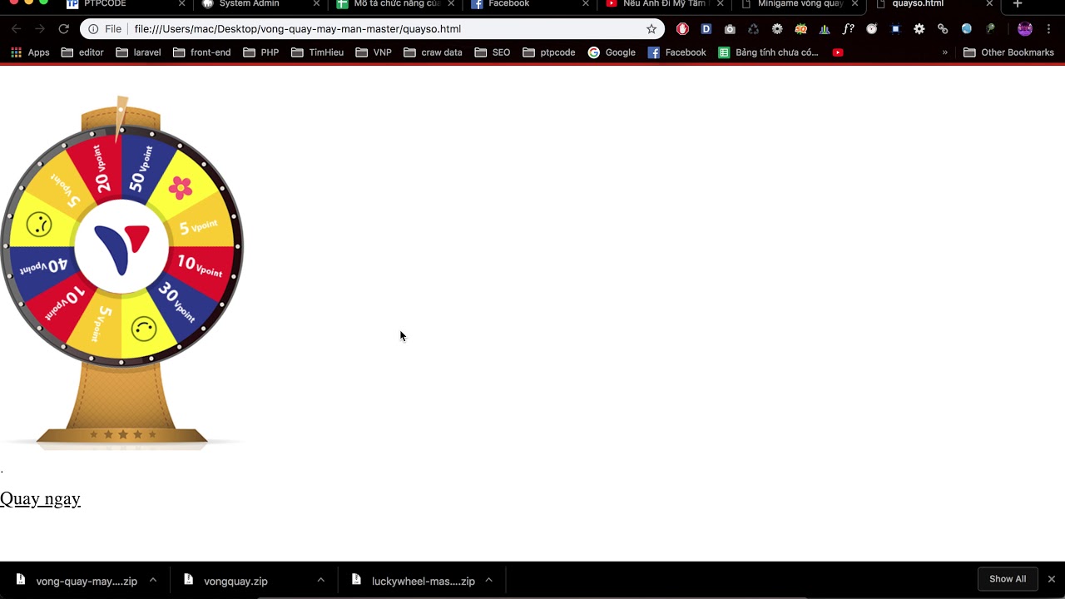Click the pink flower wheel segment
Image resolution: width=1065 pixels, height=599 pixels.
(x=181, y=189)
